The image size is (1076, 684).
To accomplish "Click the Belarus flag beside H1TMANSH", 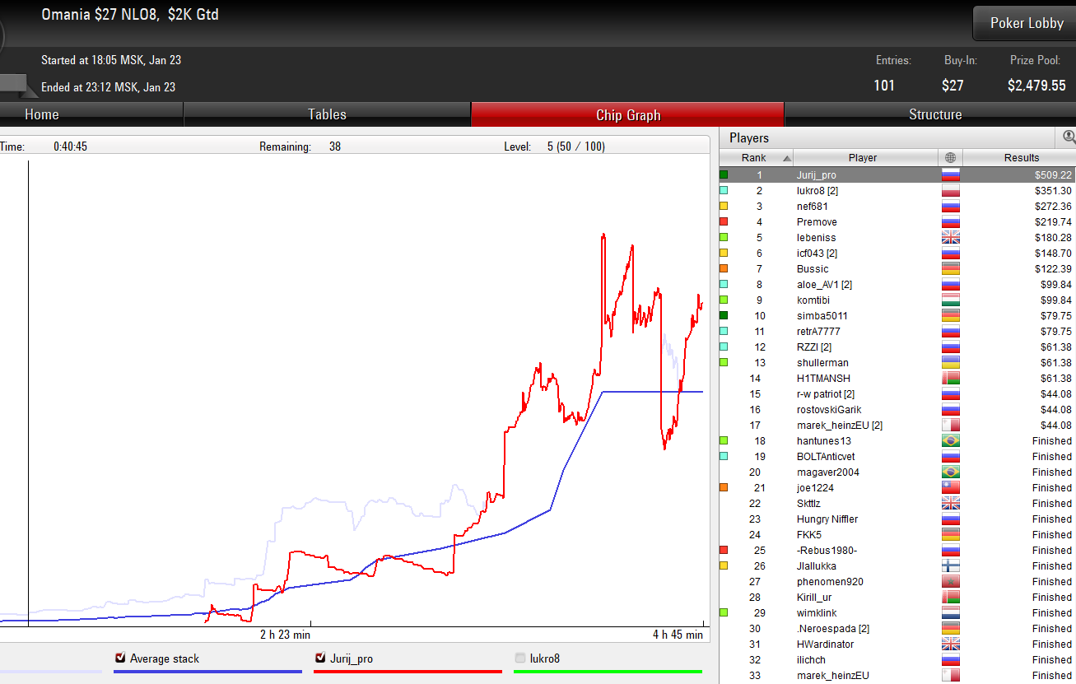I will (951, 378).
